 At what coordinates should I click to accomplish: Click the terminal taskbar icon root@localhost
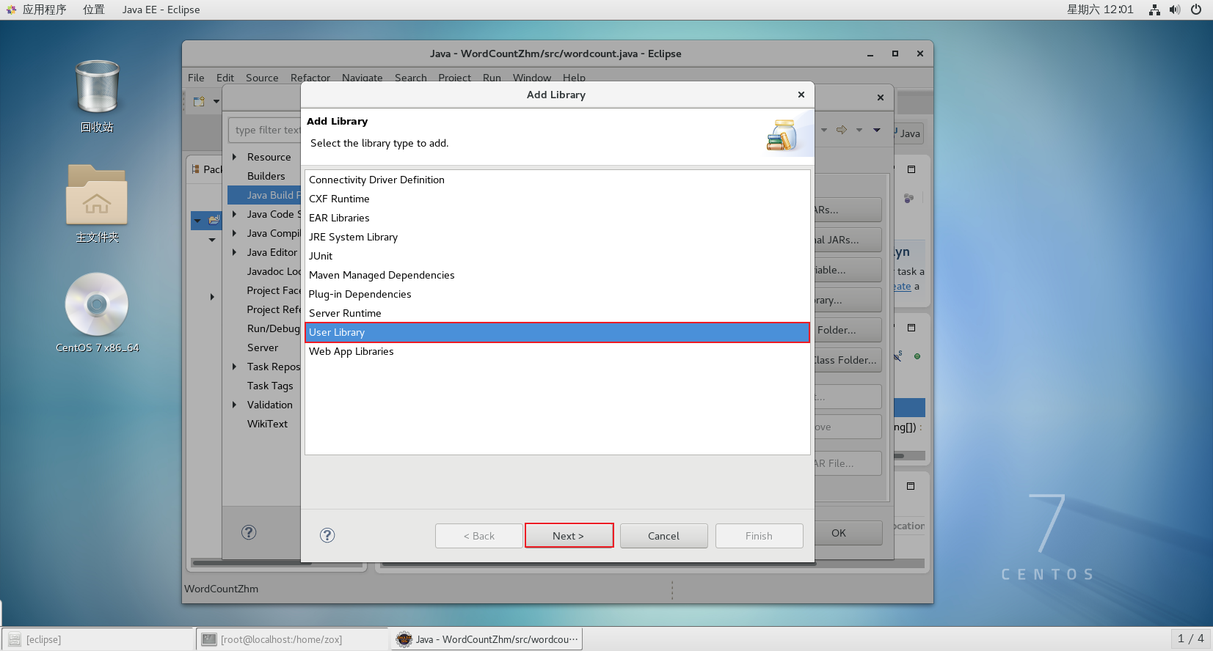[209, 639]
